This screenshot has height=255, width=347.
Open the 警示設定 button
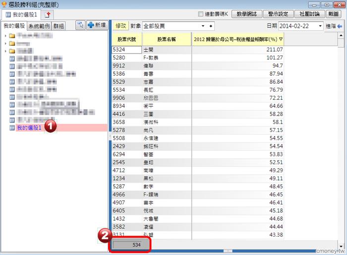point(278,14)
